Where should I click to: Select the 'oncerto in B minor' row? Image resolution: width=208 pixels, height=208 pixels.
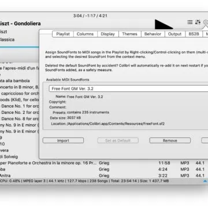tap(20, 87)
